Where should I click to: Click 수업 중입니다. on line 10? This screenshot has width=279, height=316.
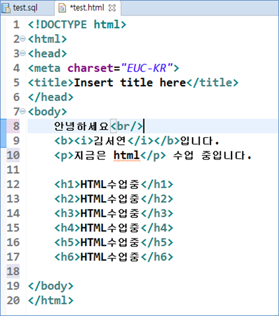tap(212, 155)
